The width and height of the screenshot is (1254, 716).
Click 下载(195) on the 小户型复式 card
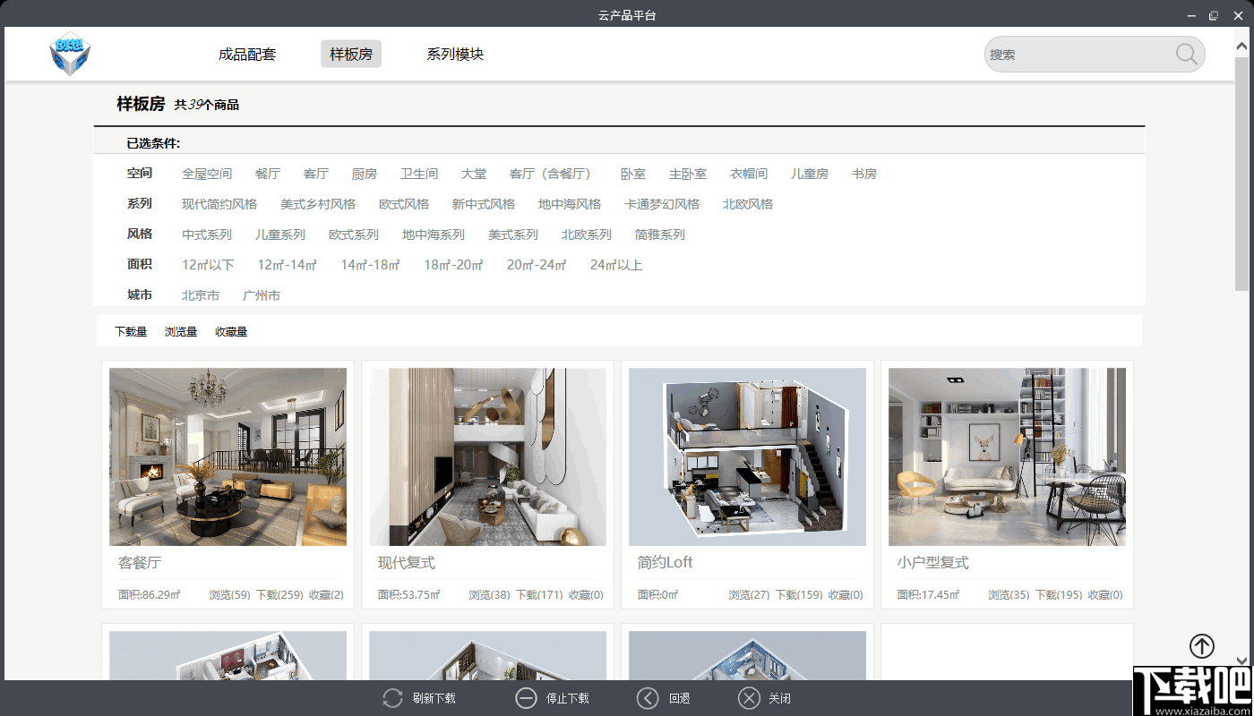click(1059, 595)
